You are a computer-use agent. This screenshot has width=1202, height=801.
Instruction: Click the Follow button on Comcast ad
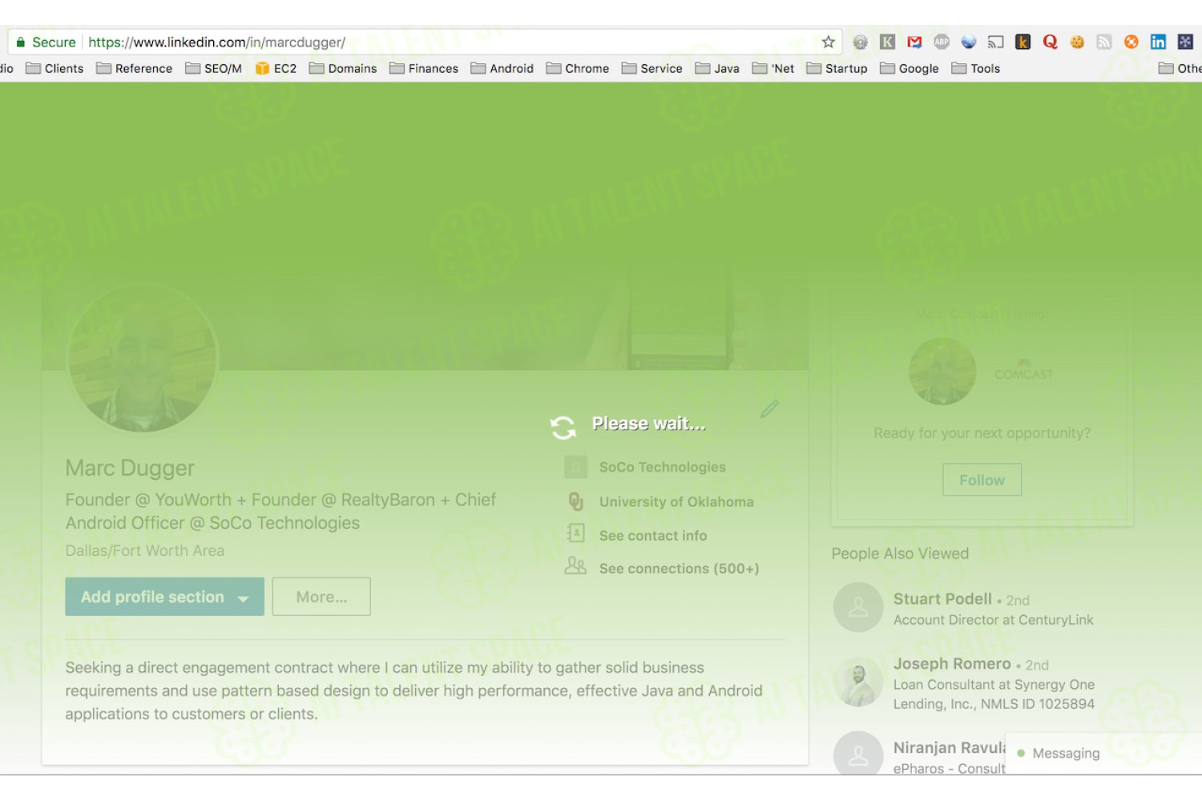coord(982,480)
